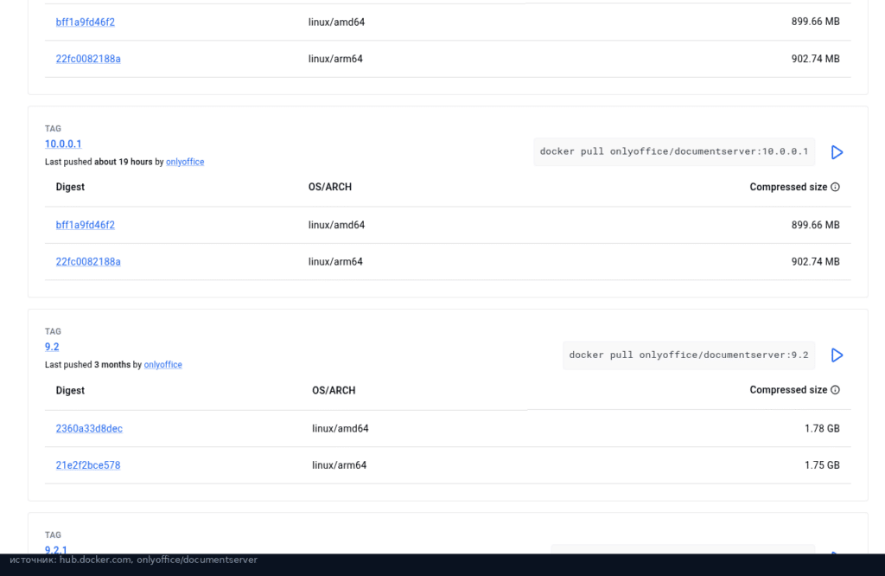The image size is (885, 576).
Task: Click the Compressed size header in 9.2 card
Action: coord(788,390)
